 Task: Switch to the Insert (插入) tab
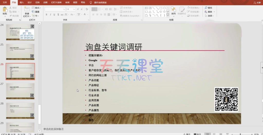(x=22, y=2)
